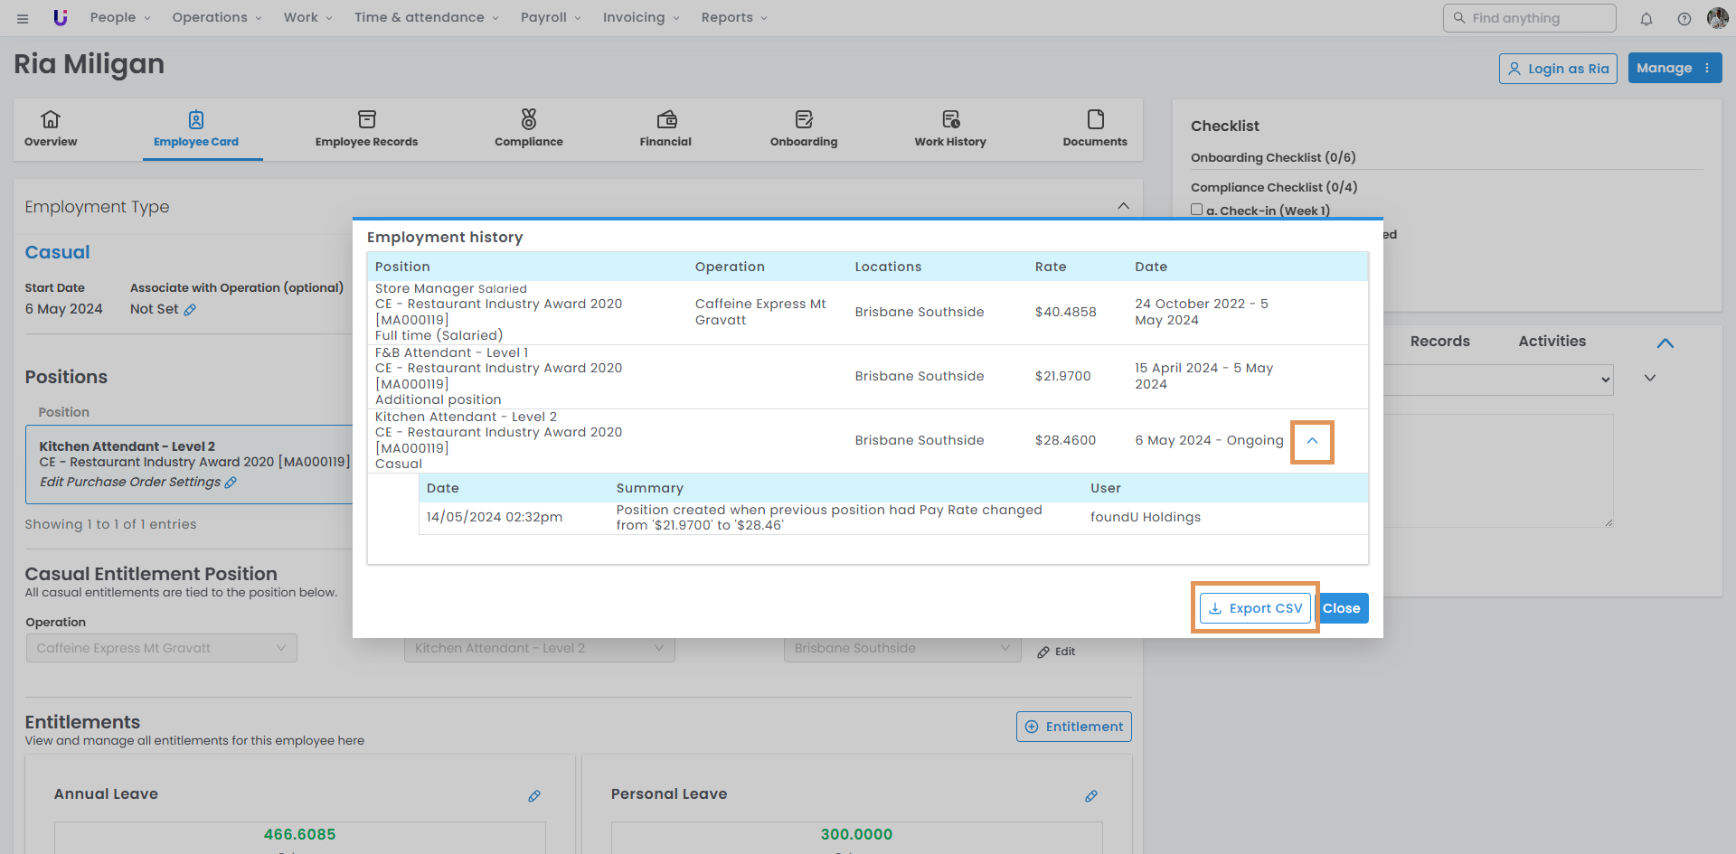
Task: Click the foundU logo icon
Action: (61, 18)
